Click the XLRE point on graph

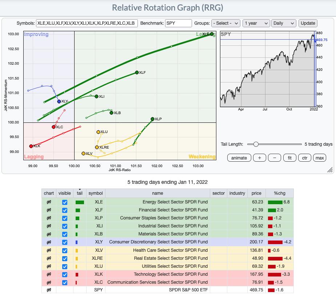(x=97, y=147)
